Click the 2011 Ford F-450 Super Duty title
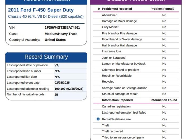Screen dimensions: 186x140 click(x=41, y=10)
